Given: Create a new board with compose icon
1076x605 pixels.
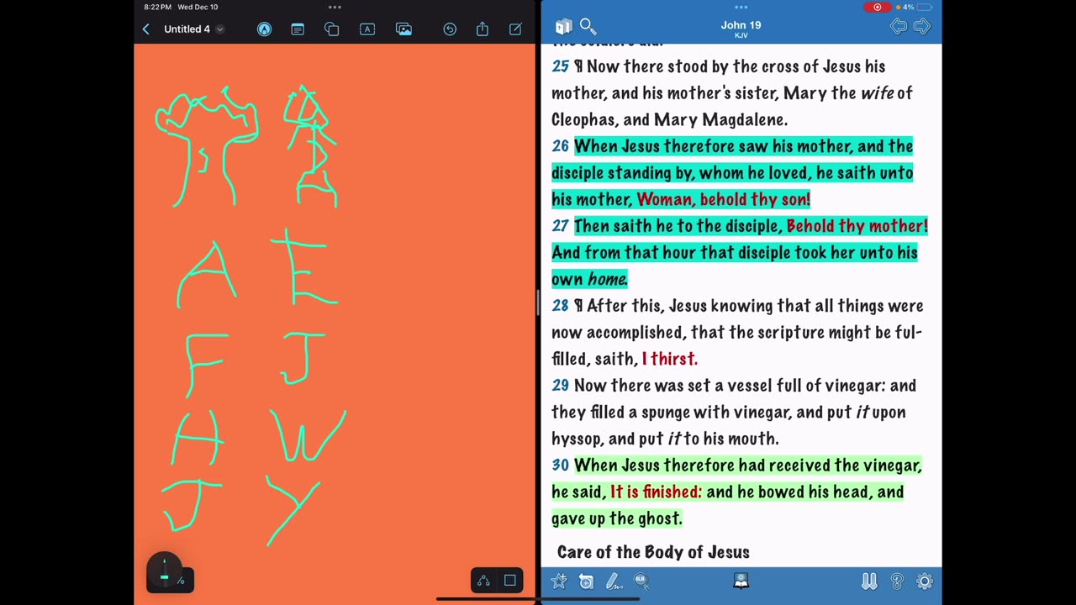Looking at the screenshot, I should [515, 29].
